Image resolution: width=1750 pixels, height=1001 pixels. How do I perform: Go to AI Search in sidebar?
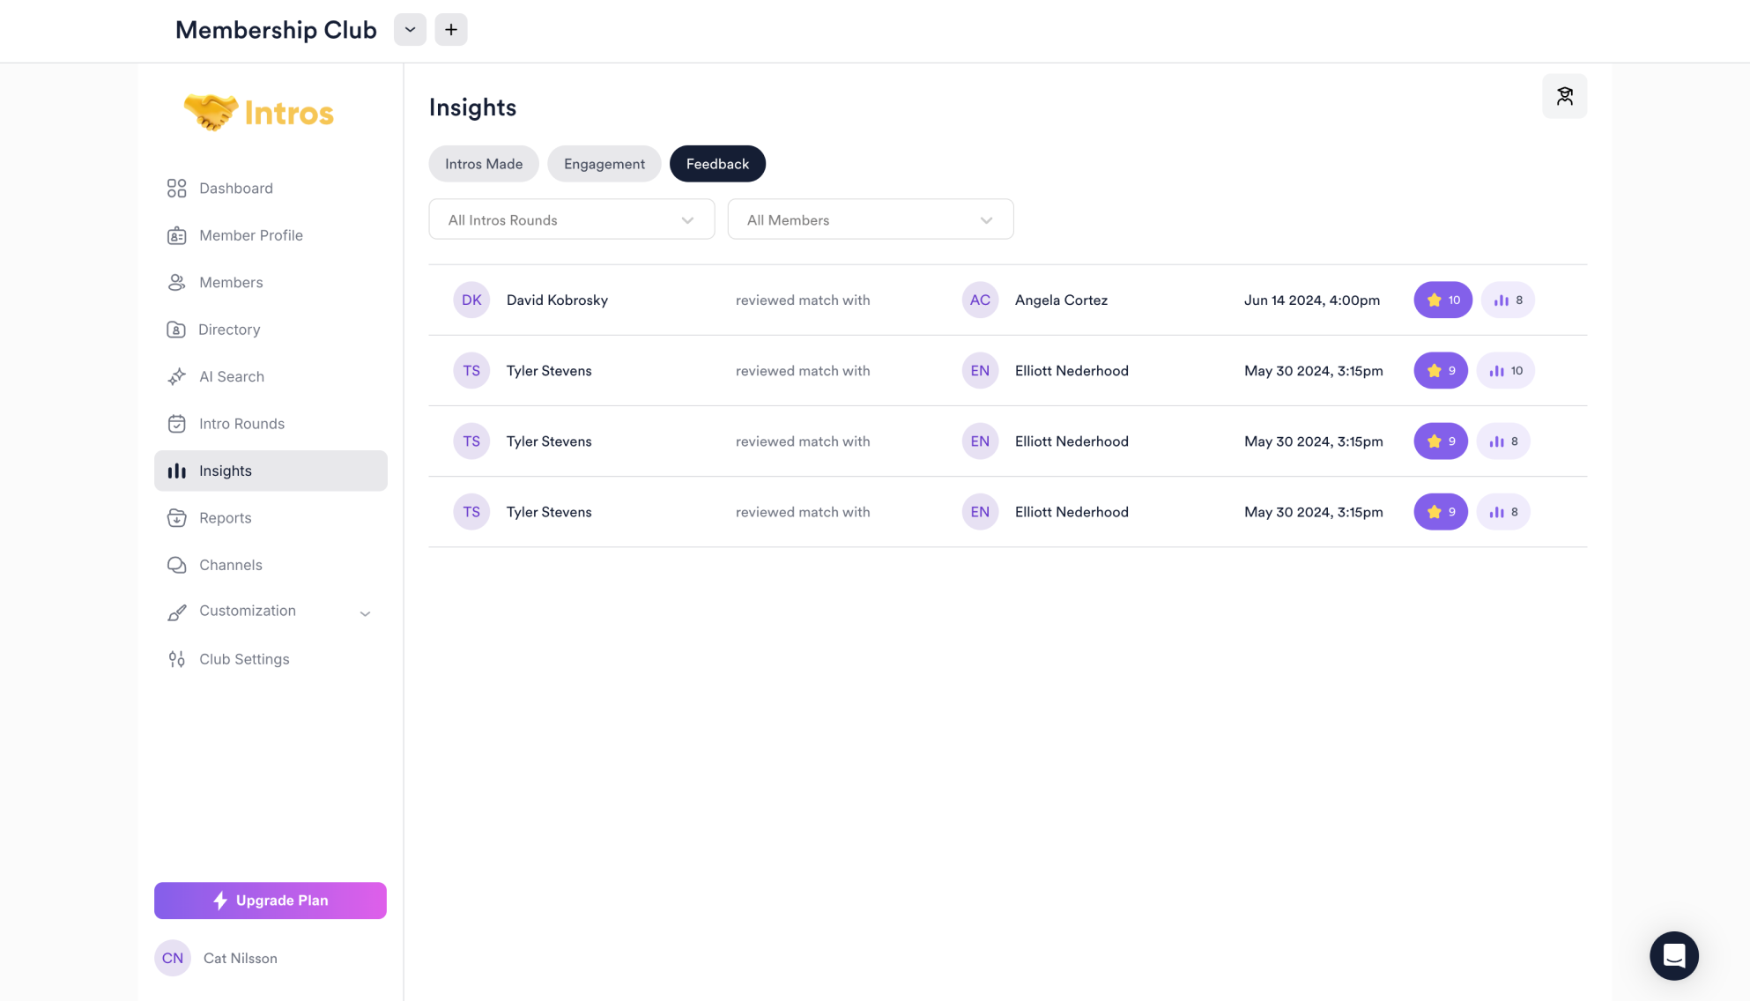(x=231, y=376)
